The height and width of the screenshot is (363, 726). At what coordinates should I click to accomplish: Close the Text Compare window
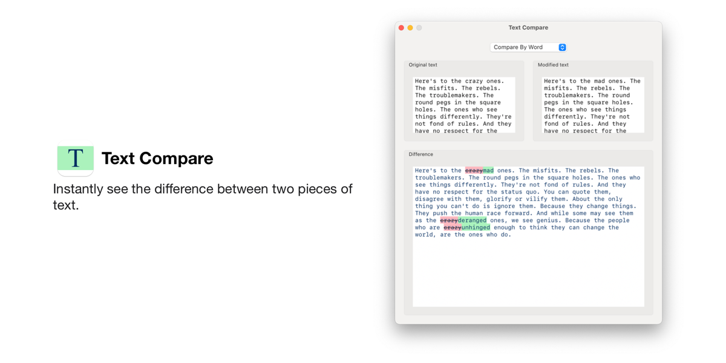[x=401, y=28]
